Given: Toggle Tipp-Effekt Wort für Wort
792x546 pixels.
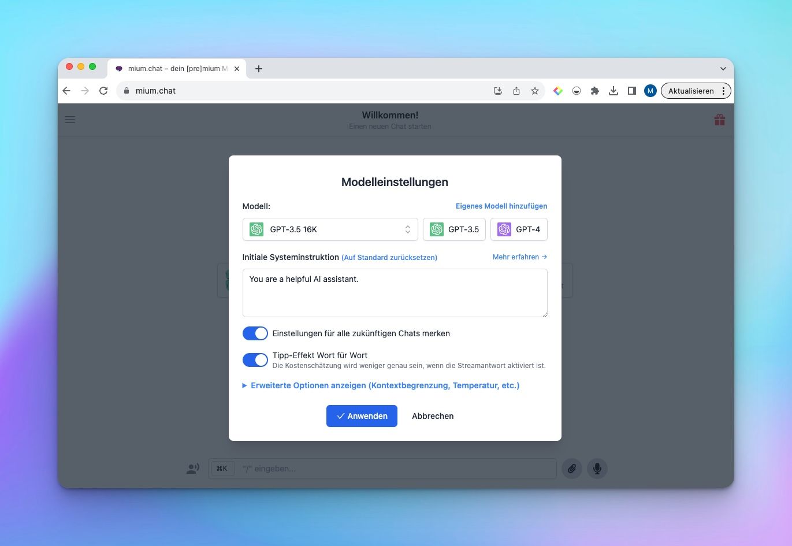Looking at the screenshot, I should tap(255, 360).
